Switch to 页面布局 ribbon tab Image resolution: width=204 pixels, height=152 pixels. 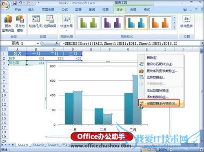tap(48, 10)
